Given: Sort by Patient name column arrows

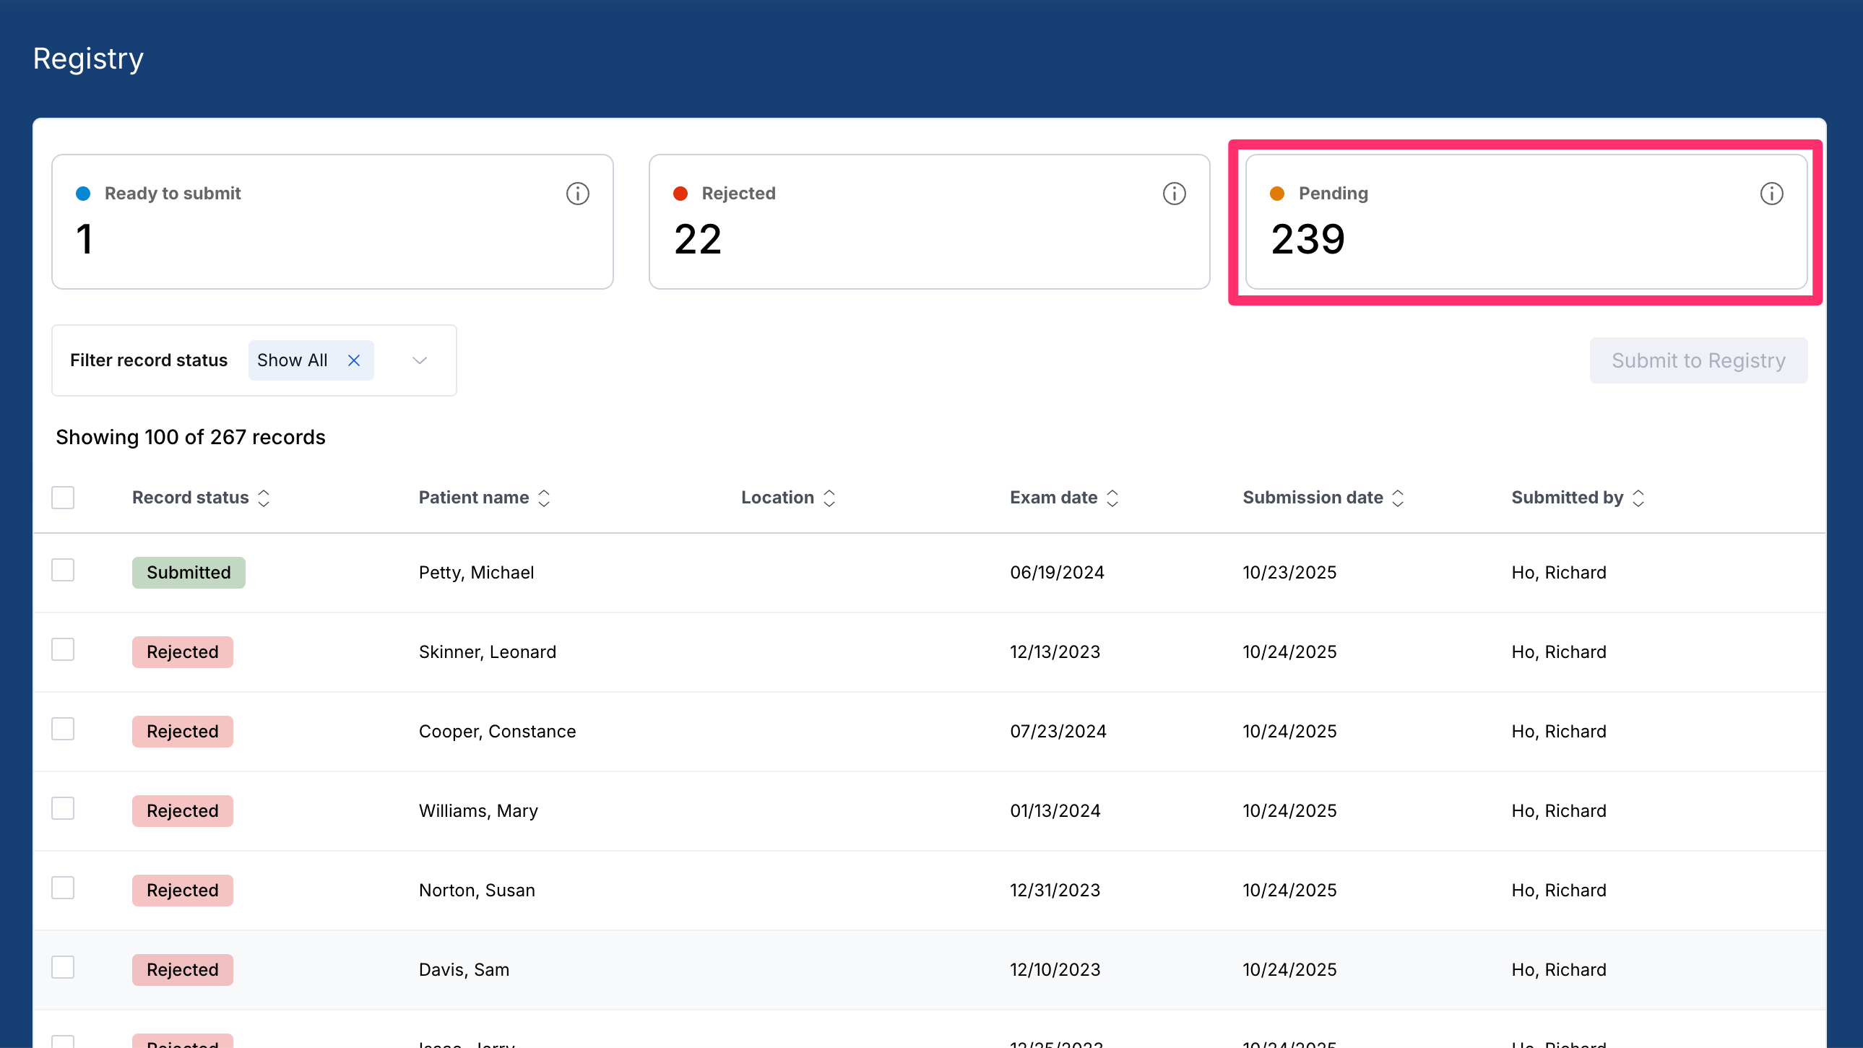Looking at the screenshot, I should 544,498.
